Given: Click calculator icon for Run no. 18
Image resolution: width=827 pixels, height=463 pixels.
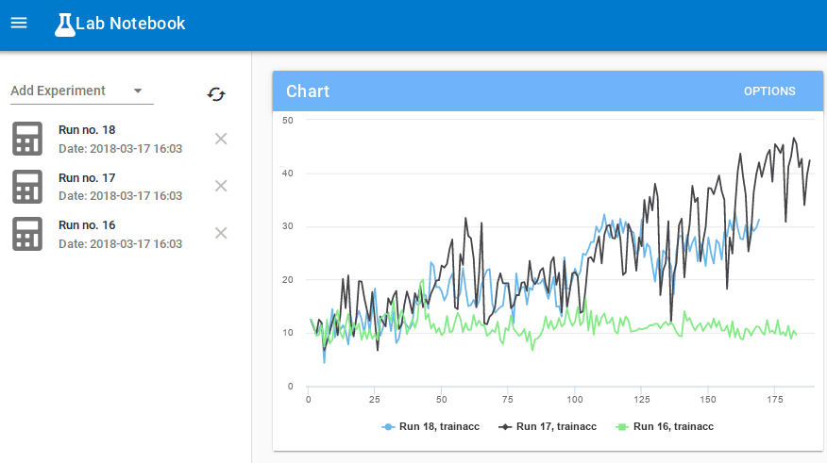Looking at the screenshot, I should (27, 139).
